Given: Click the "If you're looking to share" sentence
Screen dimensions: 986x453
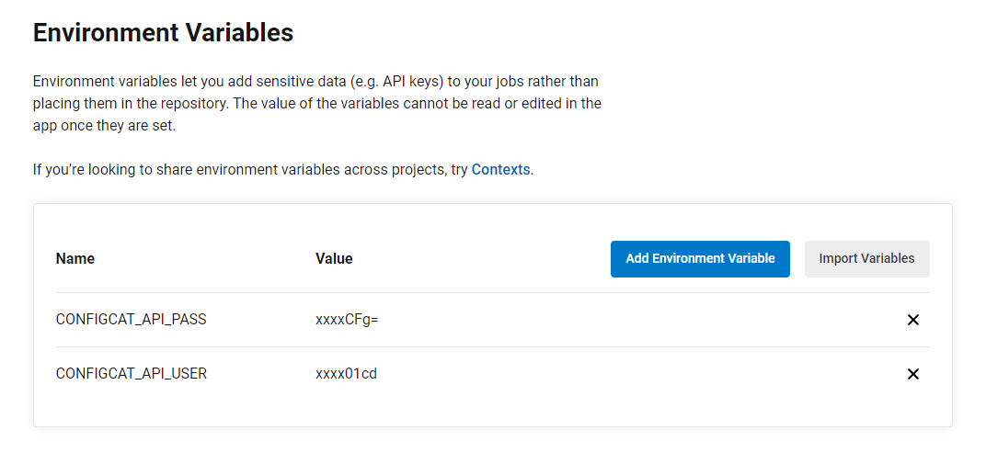Looking at the screenshot, I should 129,170.
